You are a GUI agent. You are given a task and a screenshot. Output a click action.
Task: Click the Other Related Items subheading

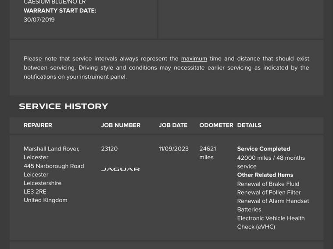[265, 175]
